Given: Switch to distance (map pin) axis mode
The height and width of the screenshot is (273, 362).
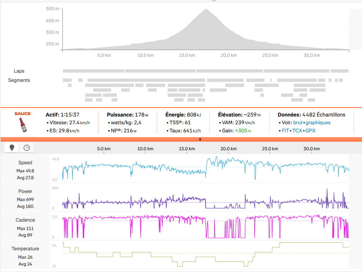Looking at the screenshot, I should tap(12, 148).
